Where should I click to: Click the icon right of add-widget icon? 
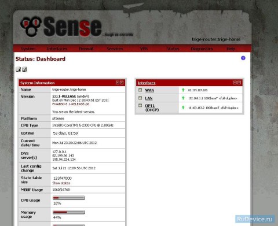click(x=25, y=69)
